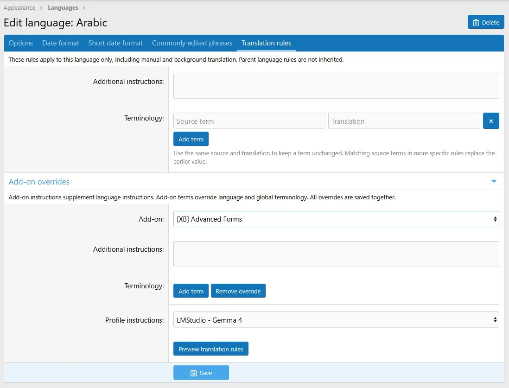509x388 pixels.
Task: Collapse the Add-on overrides section arrow
Action: [x=494, y=182]
